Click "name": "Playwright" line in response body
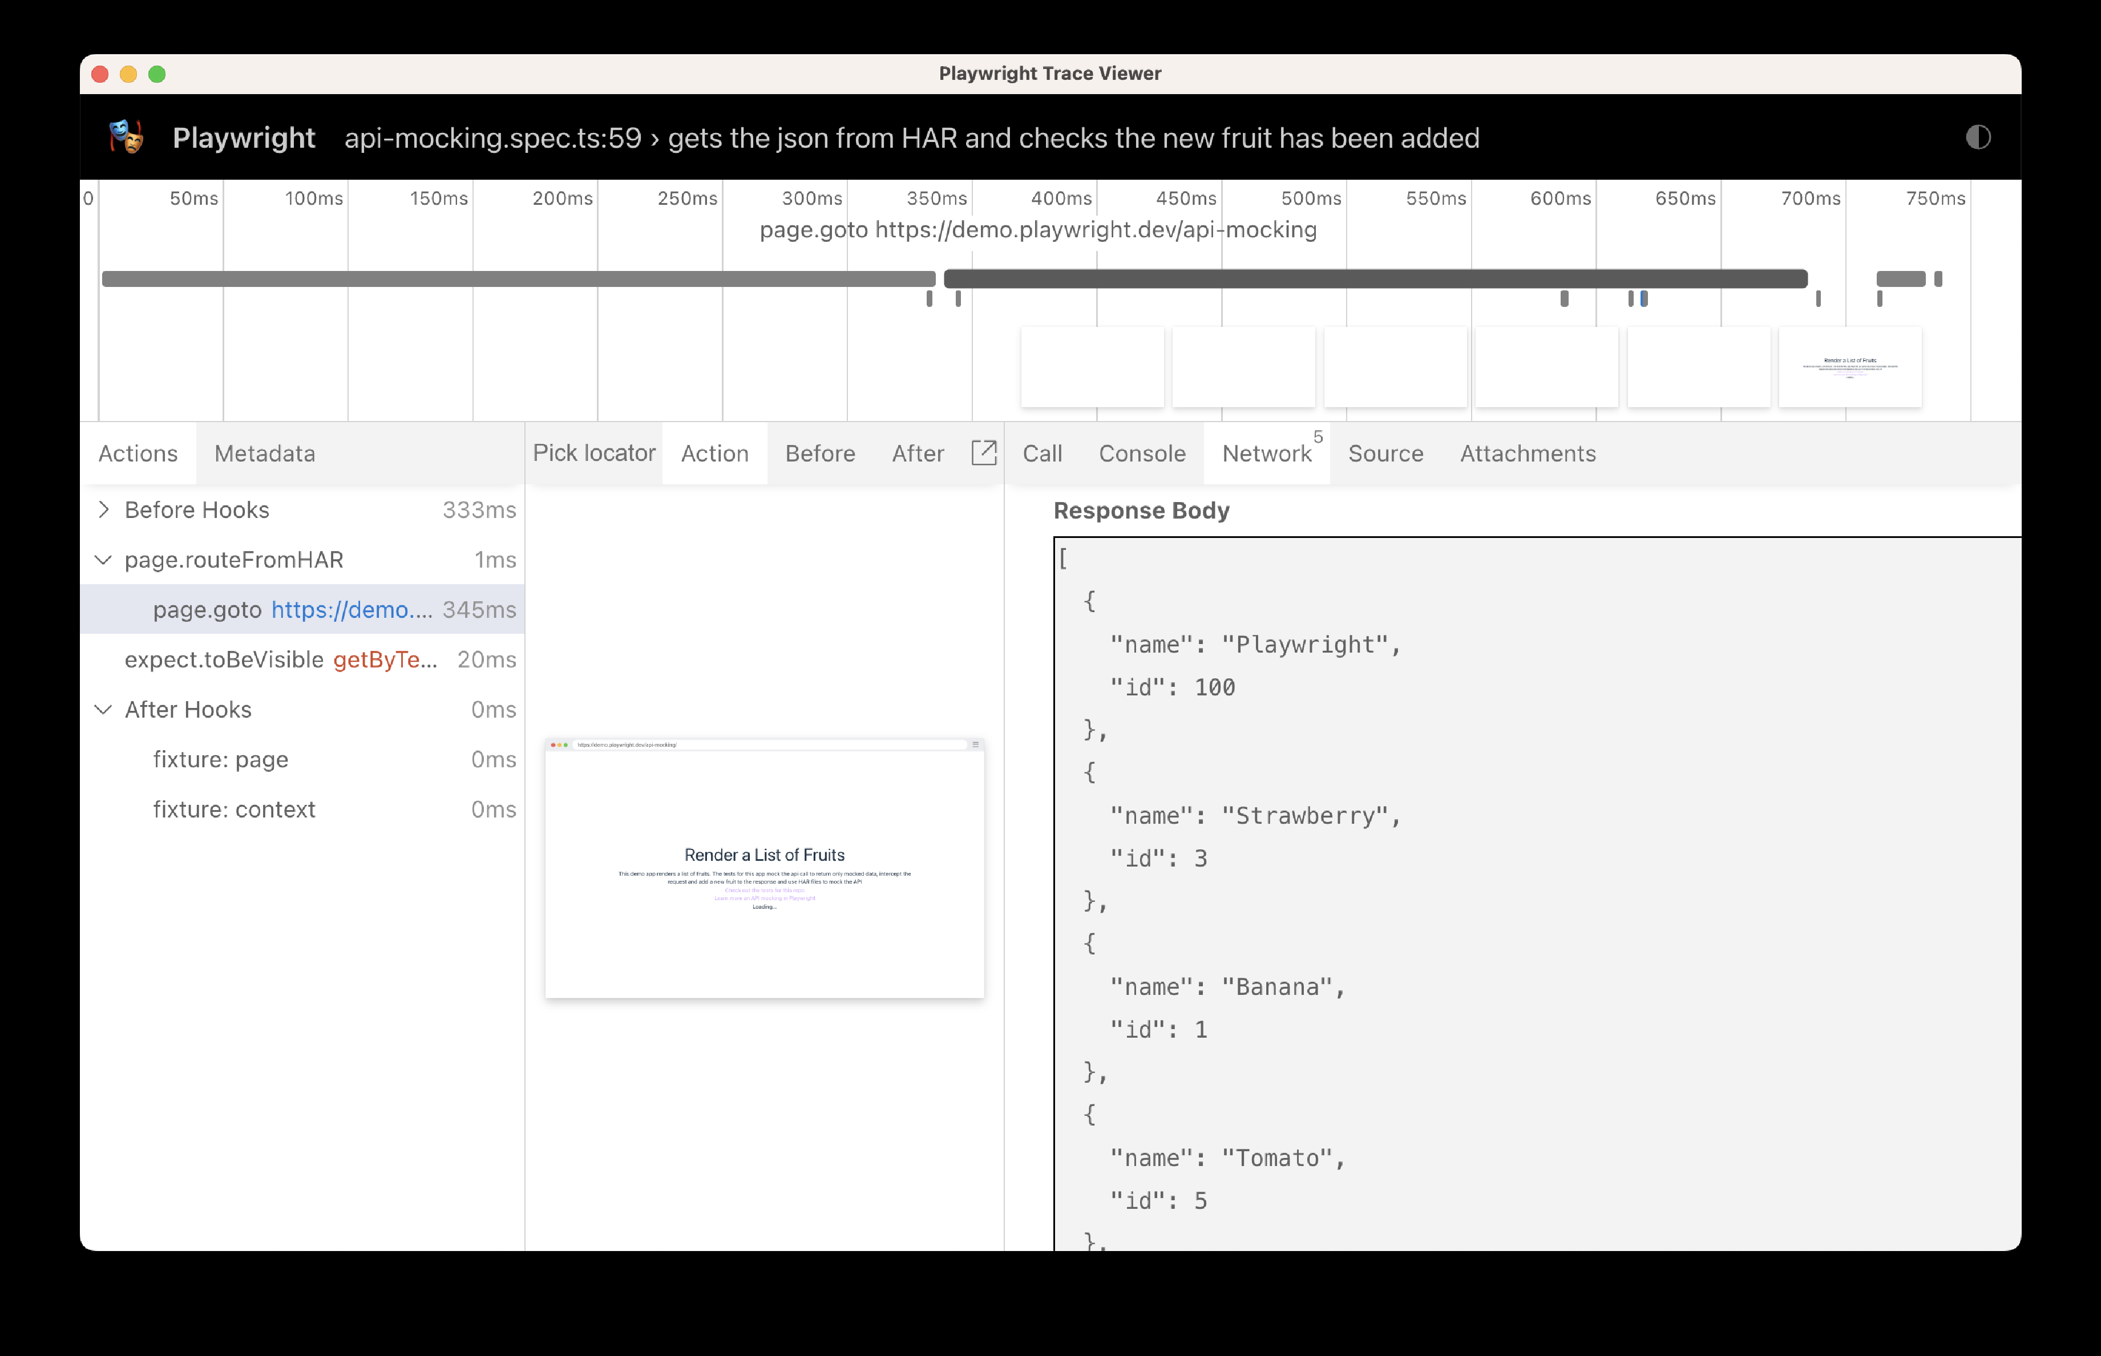This screenshot has height=1356, width=2101. click(1255, 645)
